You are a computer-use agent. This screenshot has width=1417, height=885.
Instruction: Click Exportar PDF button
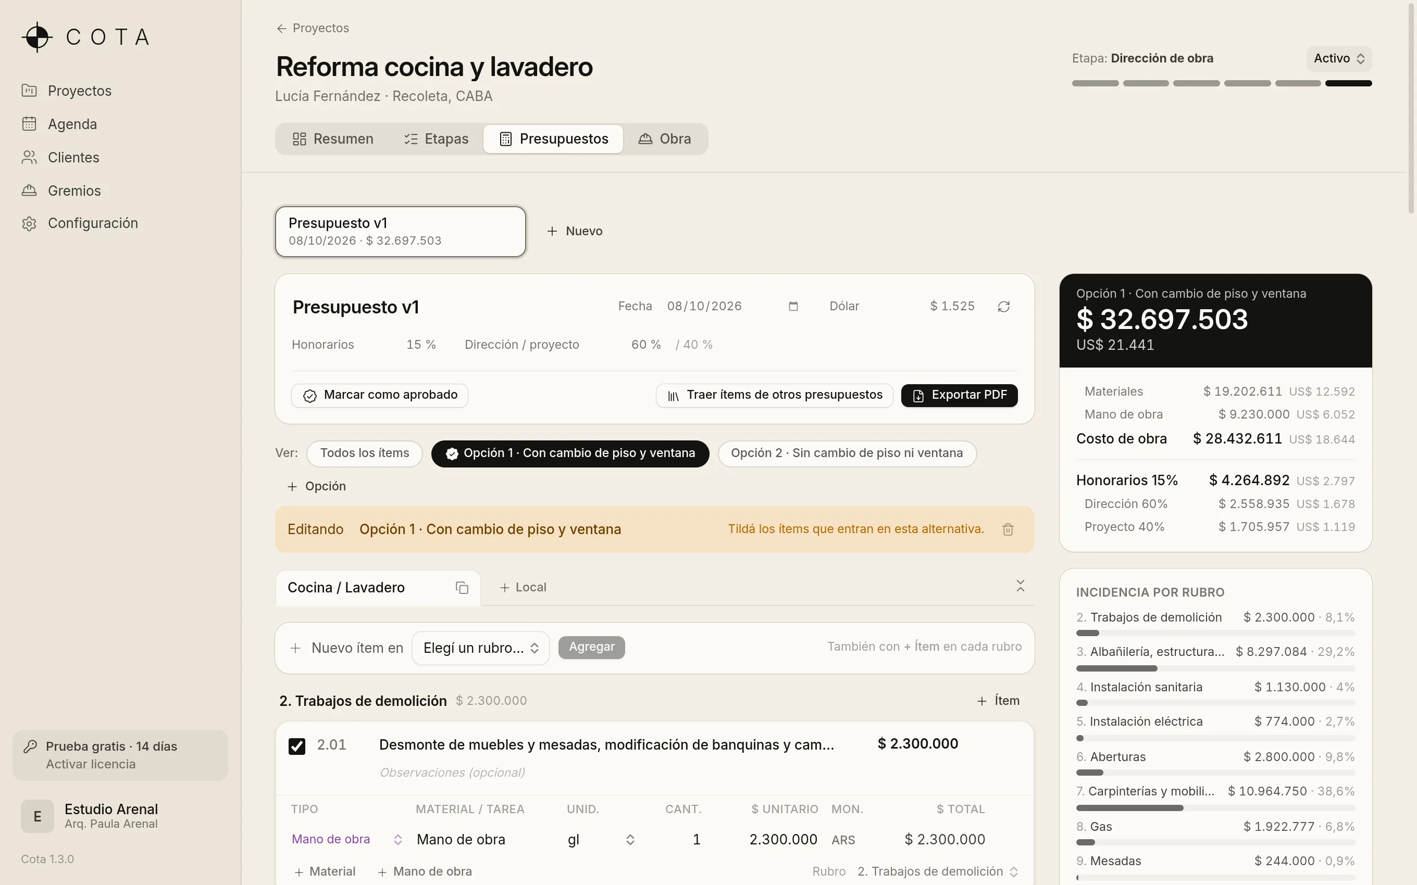pyautogui.click(x=959, y=396)
